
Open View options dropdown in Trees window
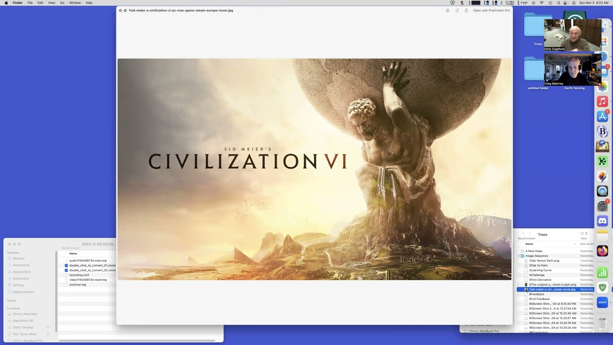click(584, 234)
